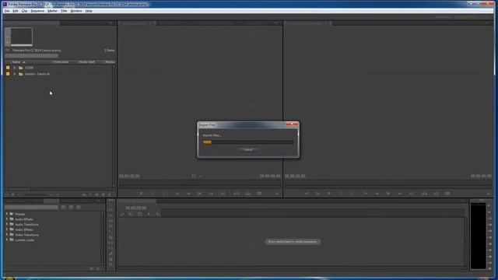Click the Frame Rate column header
498x280 pixels.
[x=61, y=62]
